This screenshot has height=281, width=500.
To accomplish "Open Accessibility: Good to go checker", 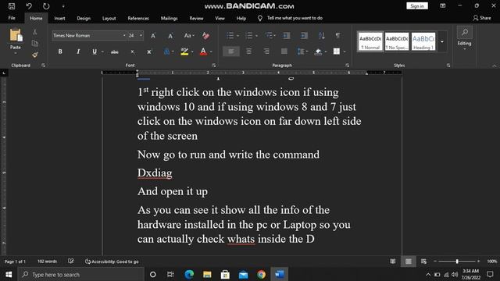I will pos(112,261).
